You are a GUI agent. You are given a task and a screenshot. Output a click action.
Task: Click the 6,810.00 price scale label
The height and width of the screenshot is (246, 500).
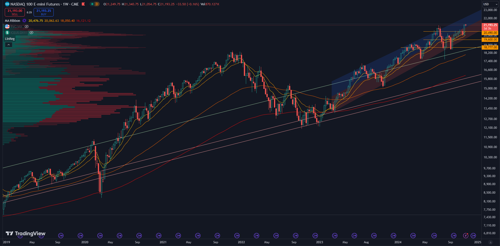pyautogui.click(x=489, y=233)
